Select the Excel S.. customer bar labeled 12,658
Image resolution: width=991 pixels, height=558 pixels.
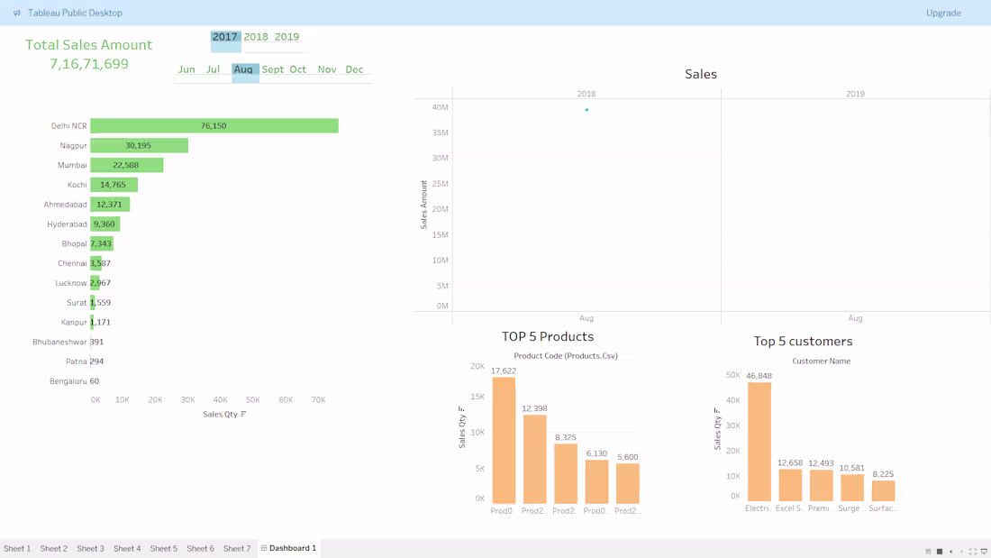tap(790, 485)
